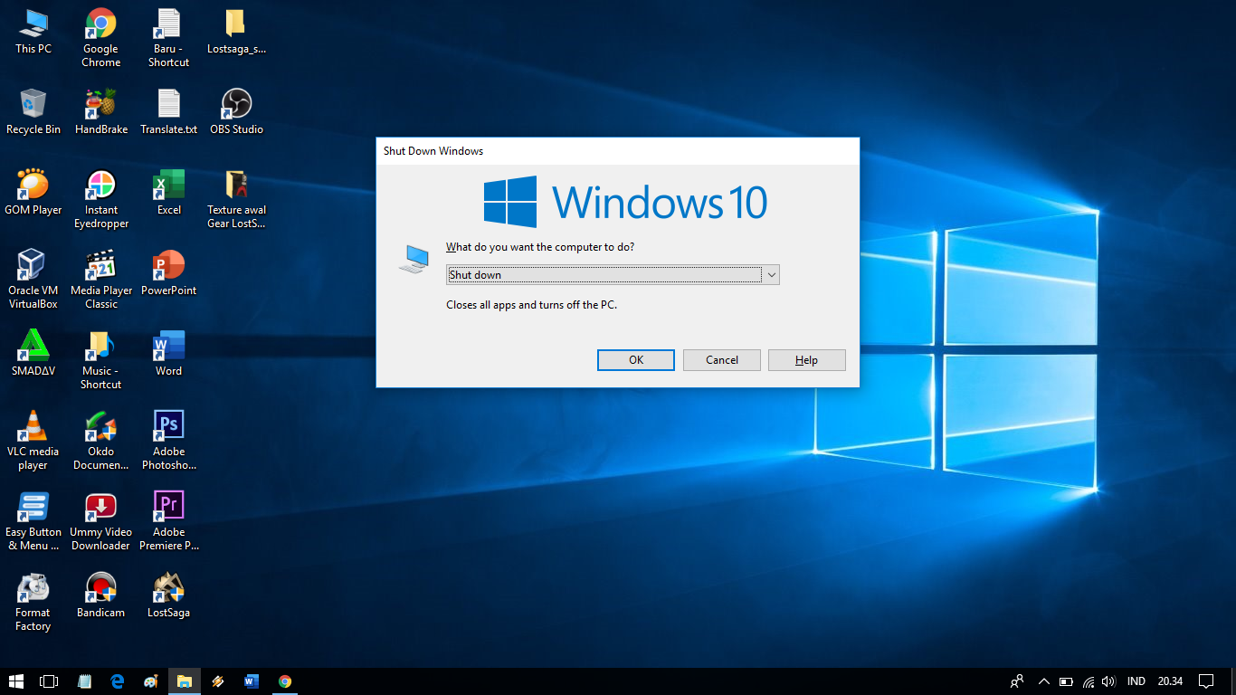Image resolution: width=1236 pixels, height=695 pixels.
Task: Select the Word desktop shortcut
Action: tap(168, 354)
